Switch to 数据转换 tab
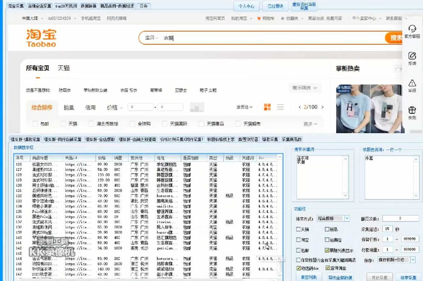The height and width of the screenshot is (281, 423). click(x=88, y=6)
